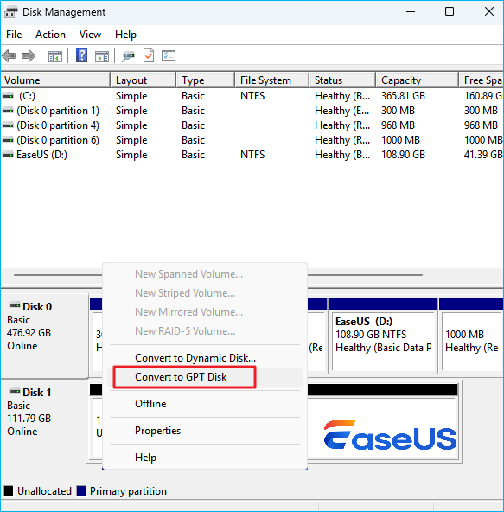Click the black Unallocated legend swatch

click(x=9, y=491)
